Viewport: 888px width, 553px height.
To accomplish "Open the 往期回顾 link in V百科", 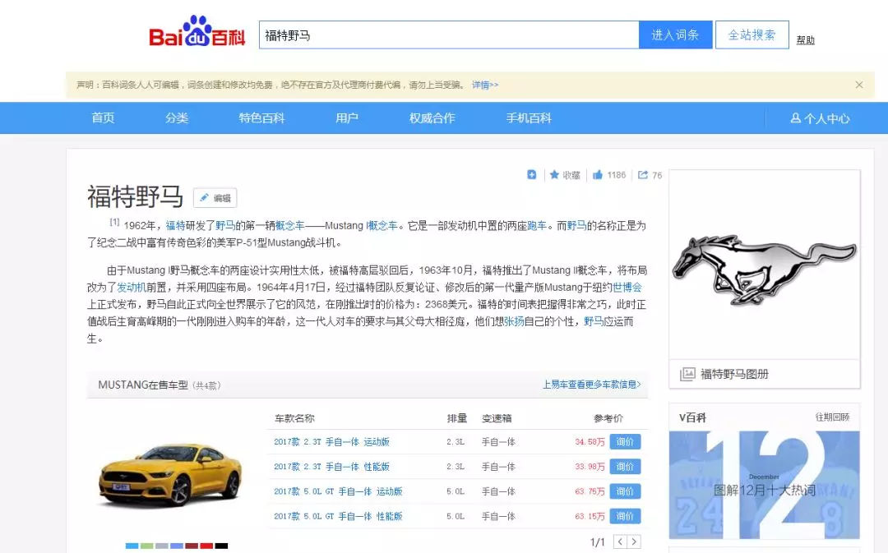I will [832, 417].
